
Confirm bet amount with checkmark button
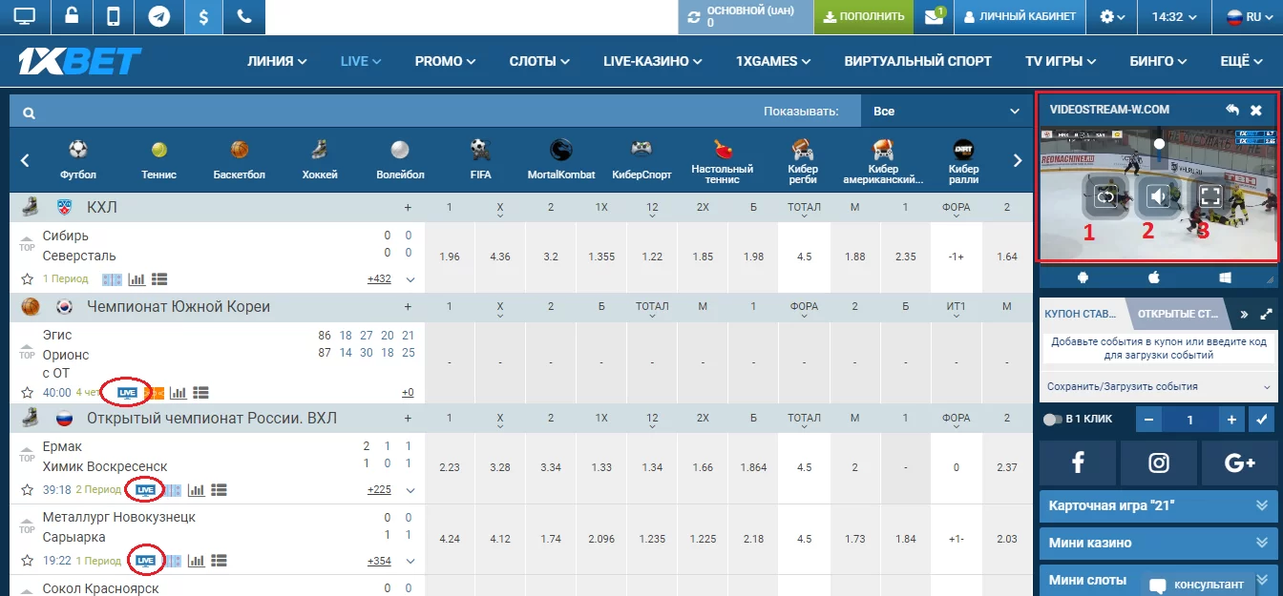pyautogui.click(x=1262, y=420)
